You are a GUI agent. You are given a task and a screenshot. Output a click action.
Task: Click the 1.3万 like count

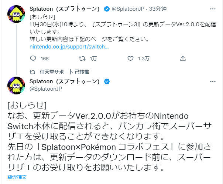(144, 58)
